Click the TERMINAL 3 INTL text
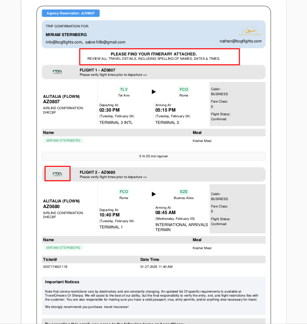 click(x=116, y=123)
